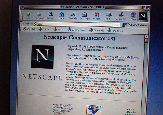Image resolution: width=163 pixels, height=115 pixels.
Task: Follow the Sun Microsystems, Inc. link
Action: pos(63,109)
